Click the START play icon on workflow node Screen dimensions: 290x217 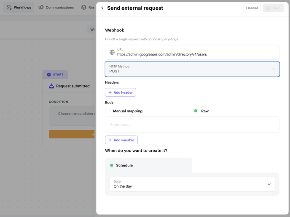pyautogui.click(x=49, y=74)
